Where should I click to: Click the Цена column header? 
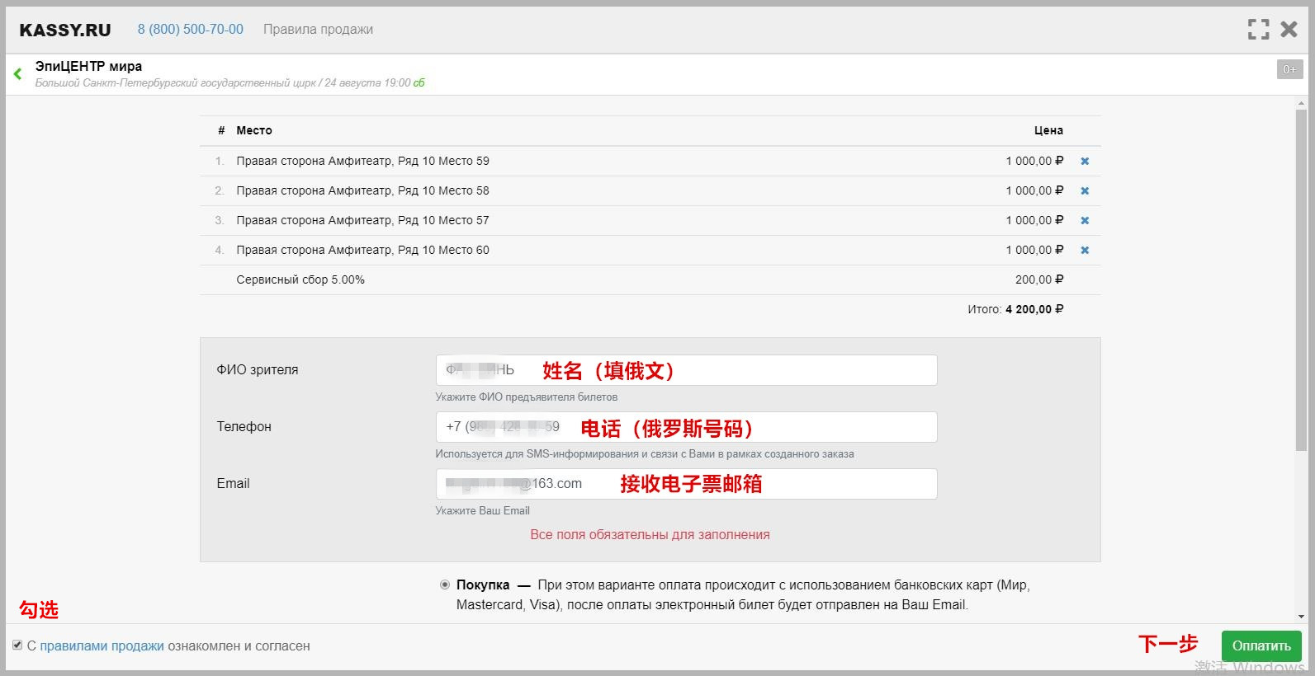point(1048,130)
